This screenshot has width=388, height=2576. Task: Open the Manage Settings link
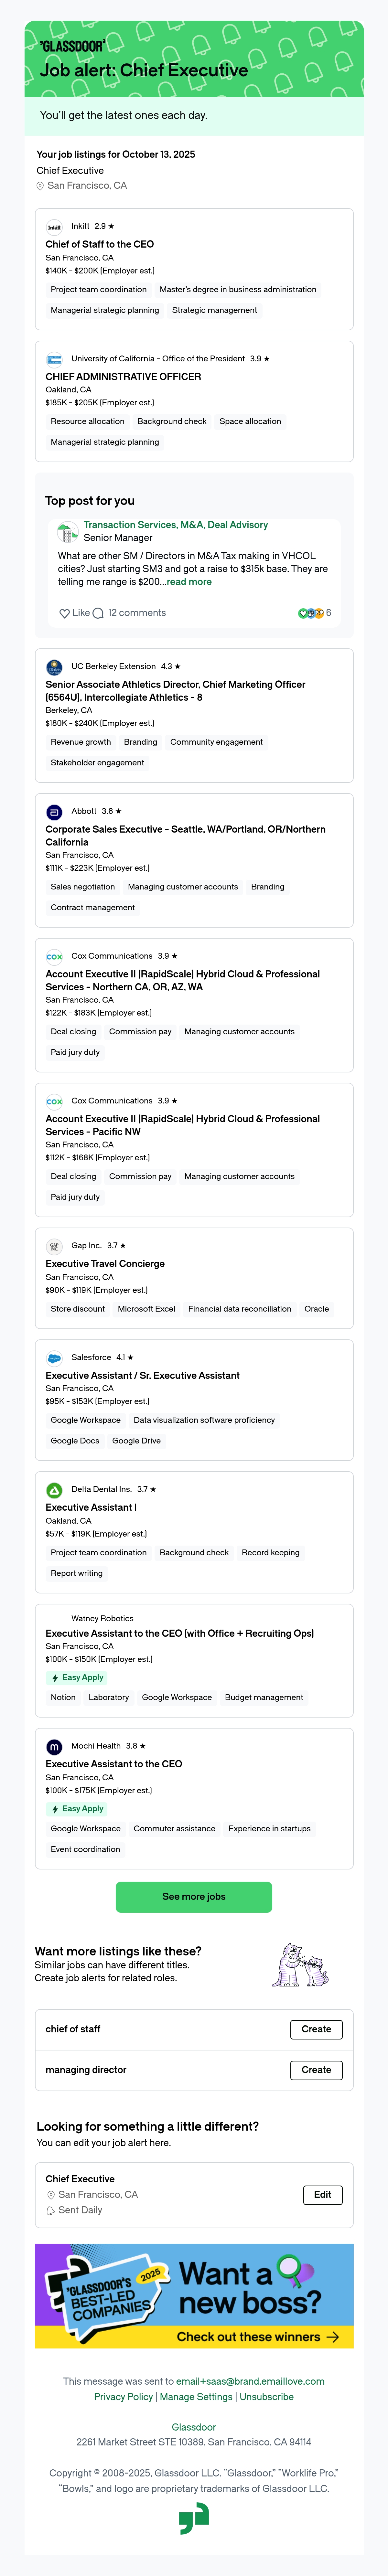point(196,2397)
